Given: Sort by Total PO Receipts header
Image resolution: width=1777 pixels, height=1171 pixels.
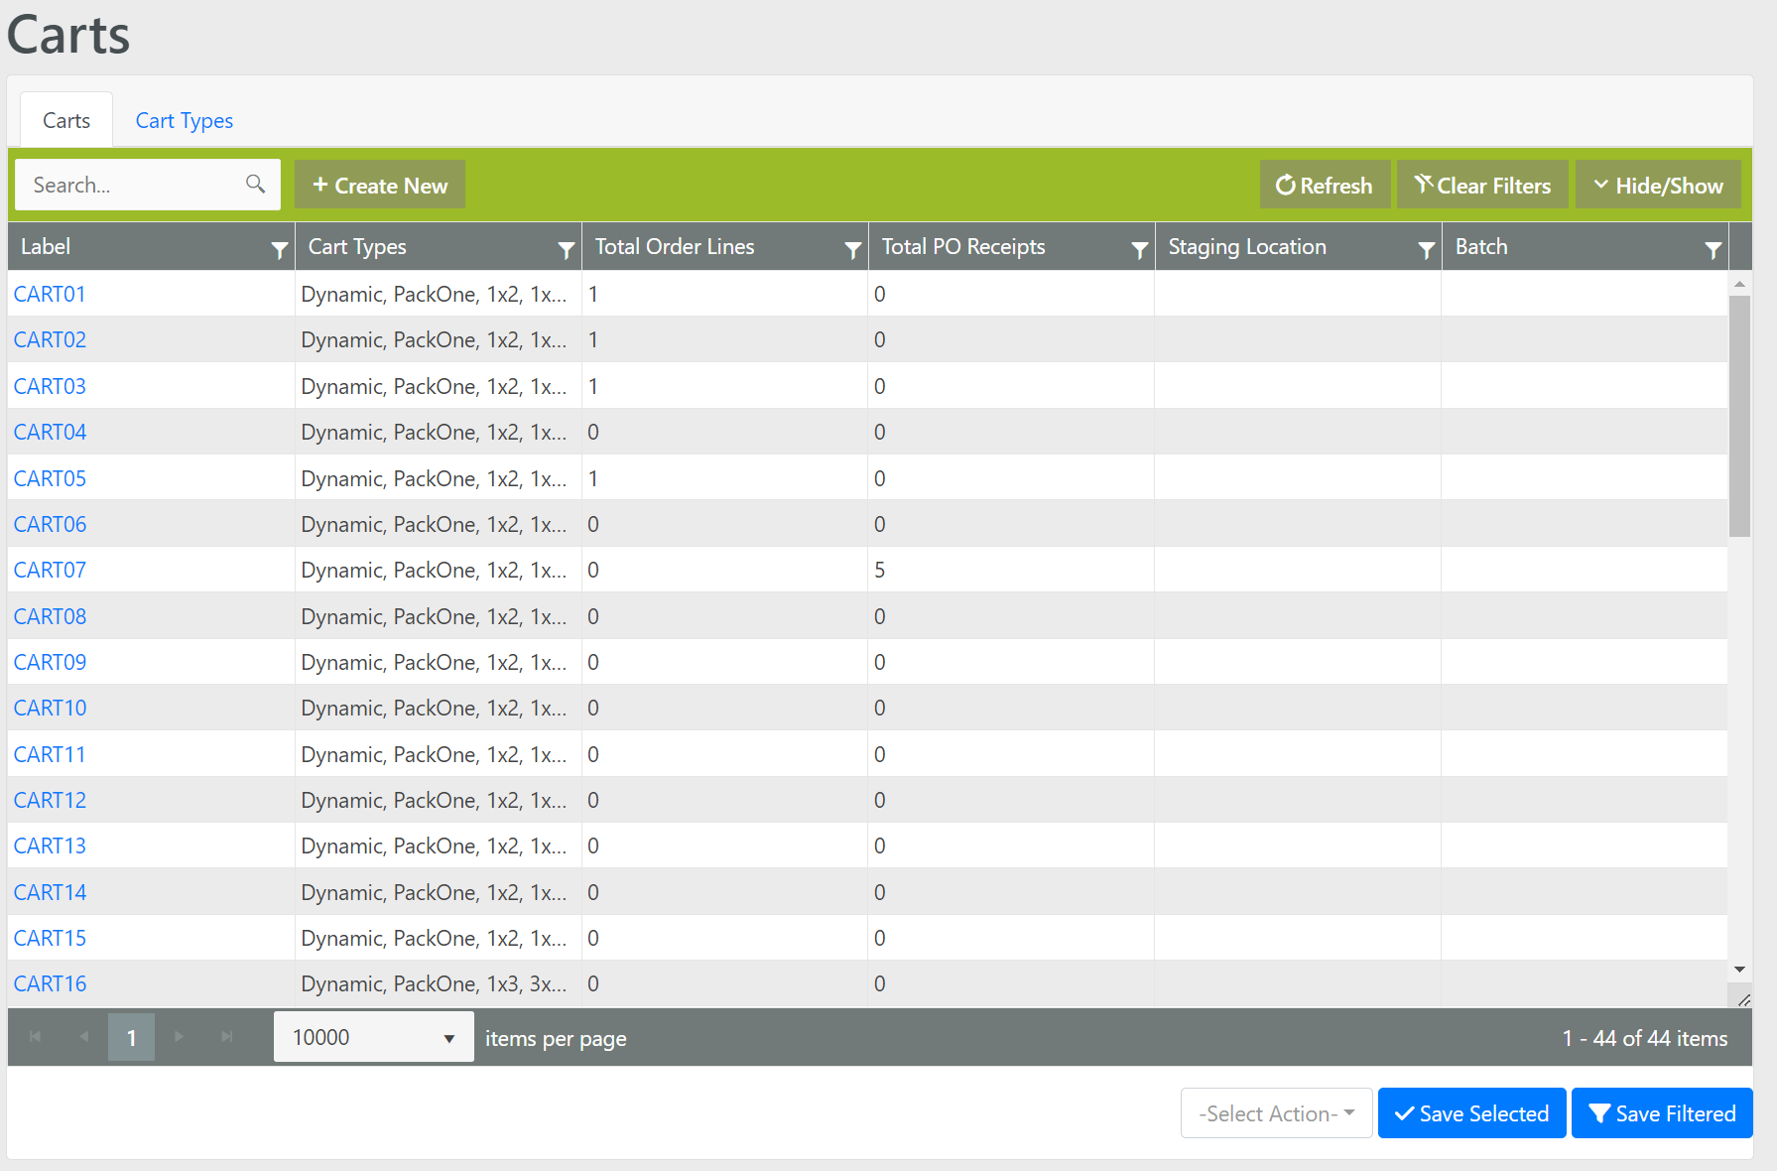Looking at the screenshot, I should [x=963, y=246].
